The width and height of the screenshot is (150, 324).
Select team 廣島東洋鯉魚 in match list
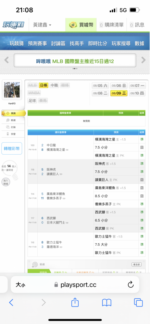(56, 194)
